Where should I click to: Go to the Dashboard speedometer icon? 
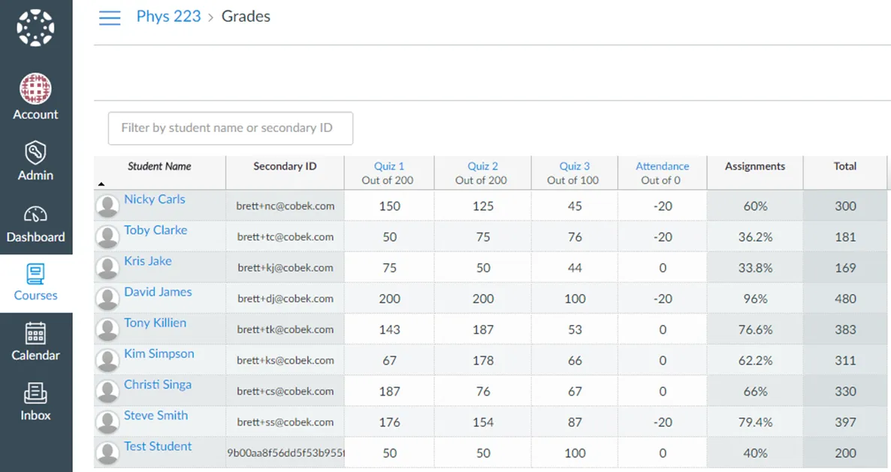(35, 215)
